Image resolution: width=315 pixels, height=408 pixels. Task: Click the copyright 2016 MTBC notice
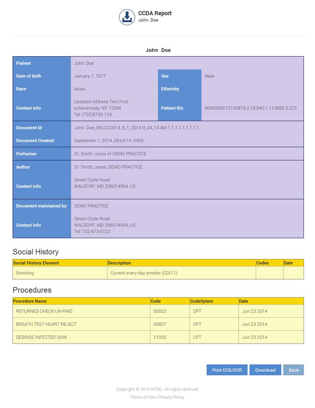(x=157, y=389)
